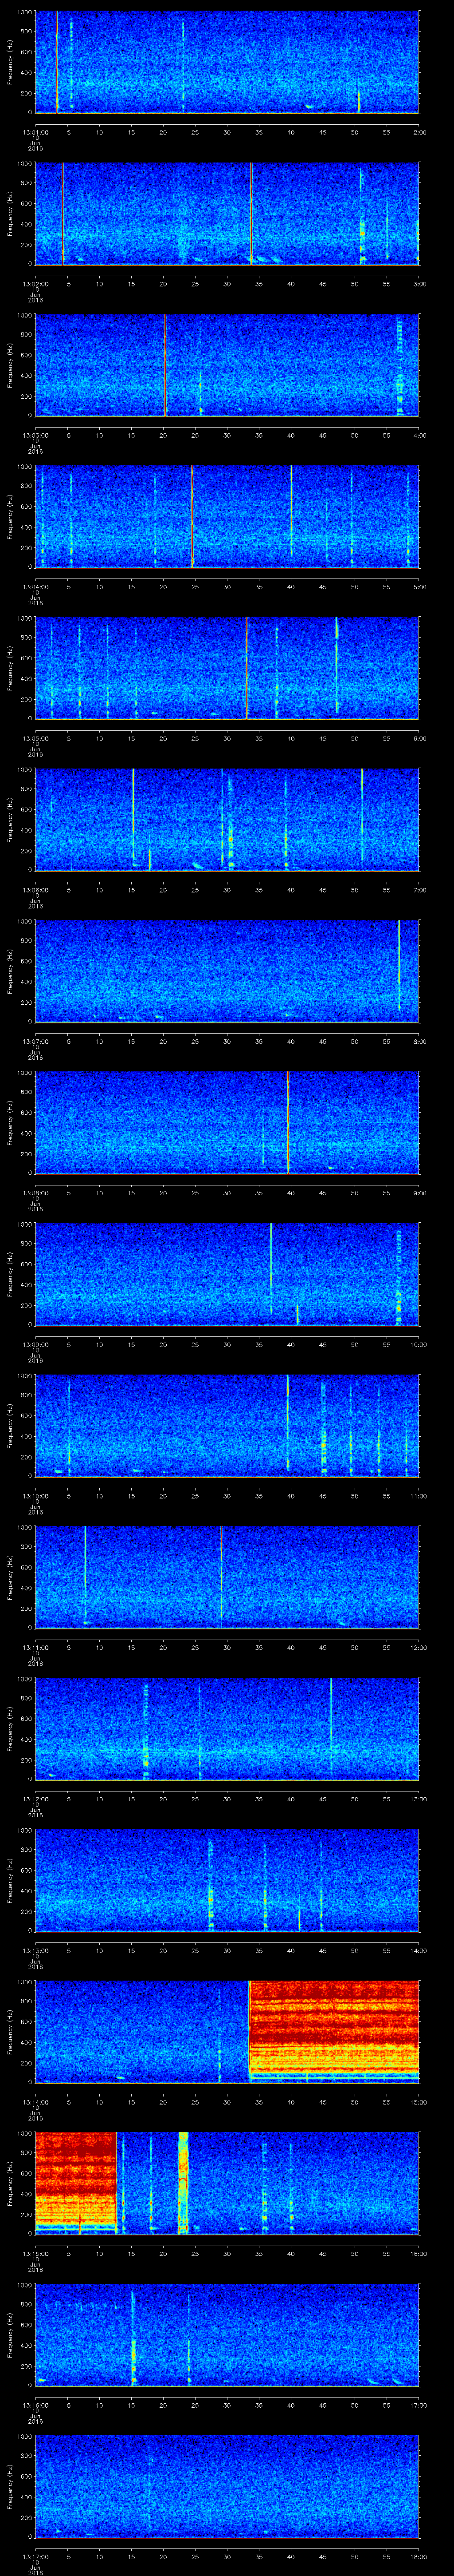454x2576 pixels.
Task: Click the 13:02:00 start time label
Action: pyautogui.click(x=35, y=284)
